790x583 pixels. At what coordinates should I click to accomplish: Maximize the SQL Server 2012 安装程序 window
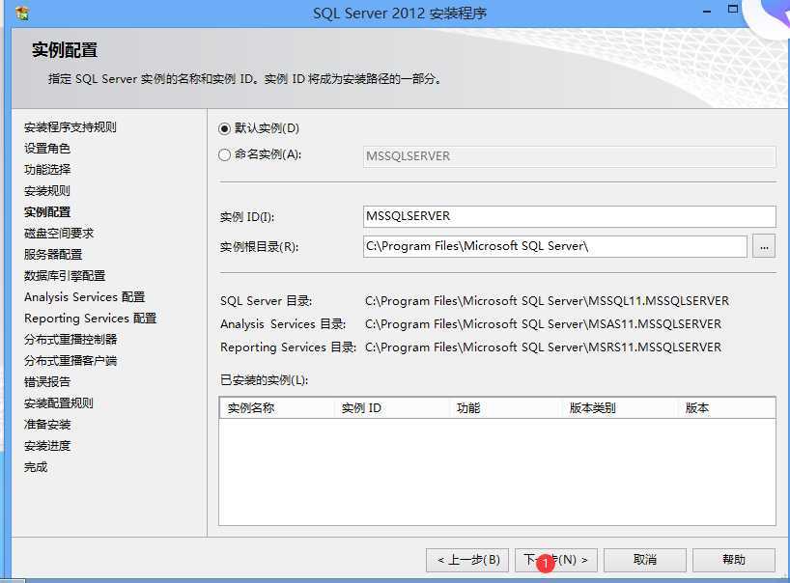733,9
